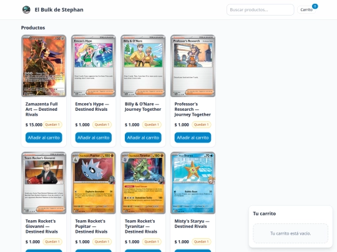
Task: View the Emcee's Hype card image
Action: (x=93, y=66)
